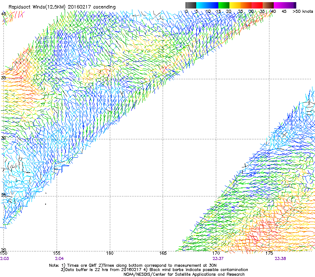Image resolution: width=315 pixels, height=277 pixels.
Task: Click the longitude label '155'
Action: (57, 253)
